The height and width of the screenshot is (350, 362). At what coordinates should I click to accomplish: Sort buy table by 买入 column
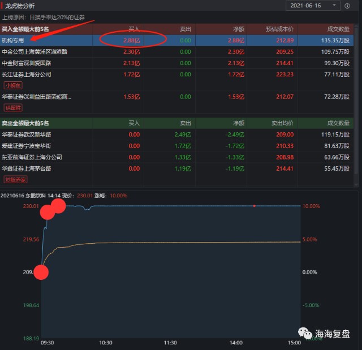click(134, 29)
